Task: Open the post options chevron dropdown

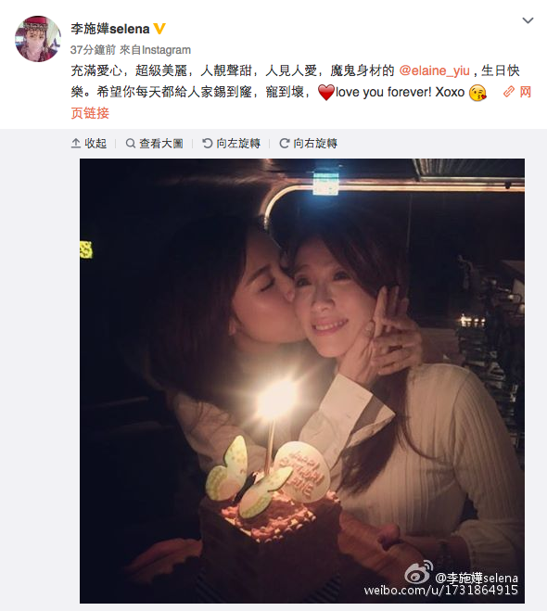Action: click(x=528, y=20)
